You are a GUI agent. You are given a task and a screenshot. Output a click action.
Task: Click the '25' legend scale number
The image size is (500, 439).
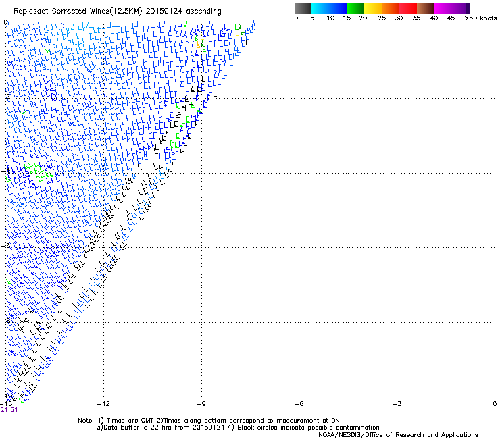[x=382, y=18]
